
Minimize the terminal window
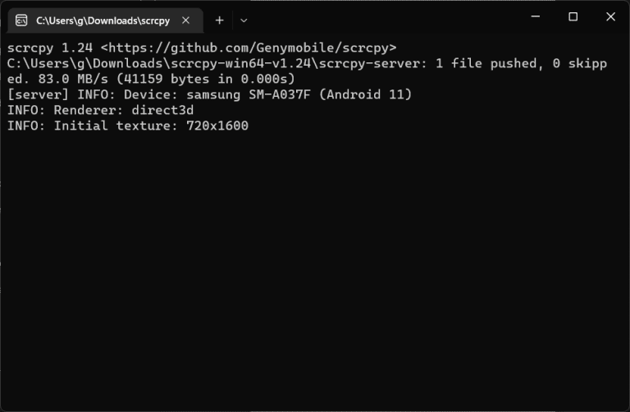tap(535, 16)
